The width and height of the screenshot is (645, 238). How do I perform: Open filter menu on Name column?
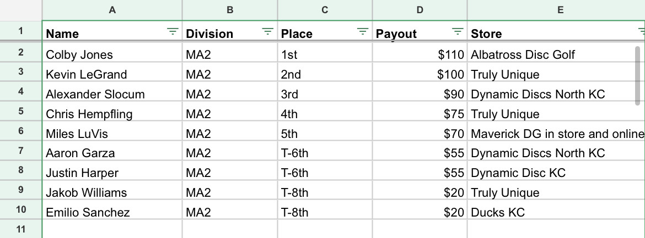click(x=173, y=32)
